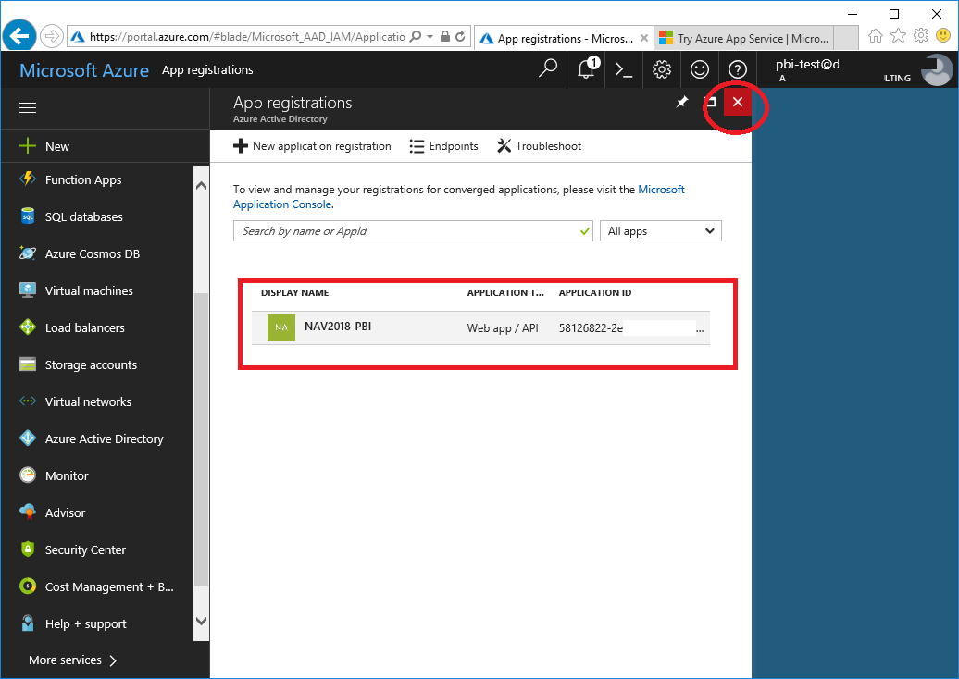The image size is (959, 679).
Task: Open the Cost Management + Billing icon
Action: tap(28, 586)
